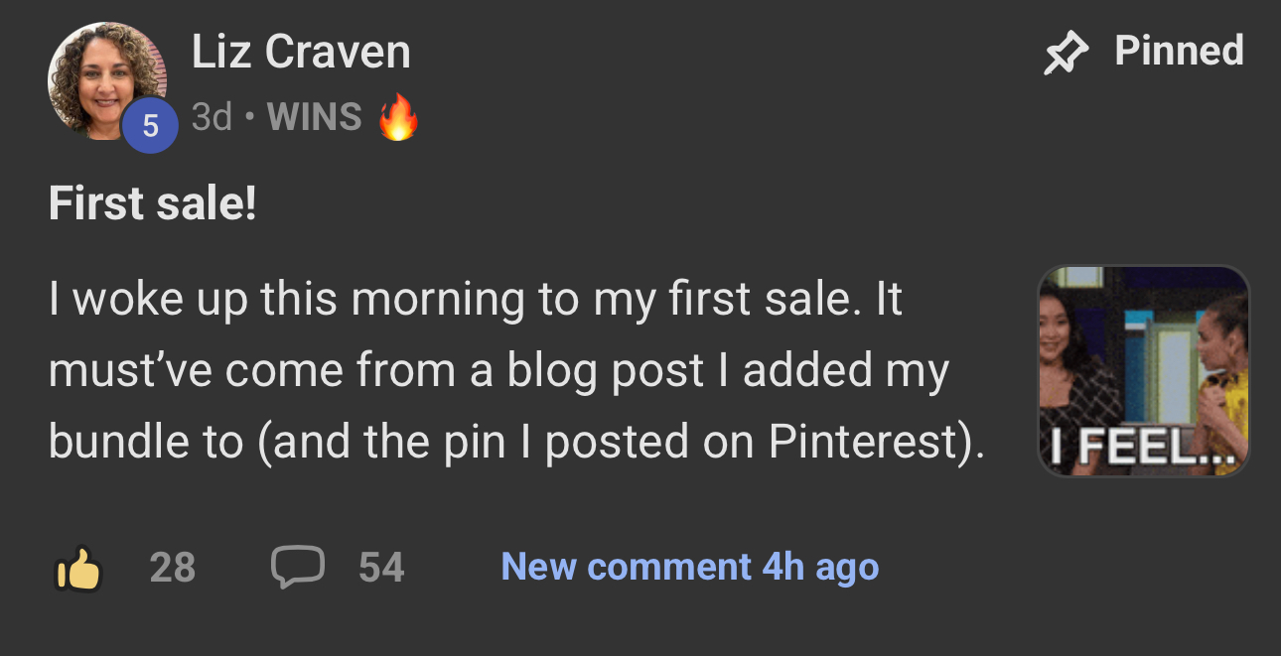
Task: Click the 3d post timestamp
Action: click(212, 118)
